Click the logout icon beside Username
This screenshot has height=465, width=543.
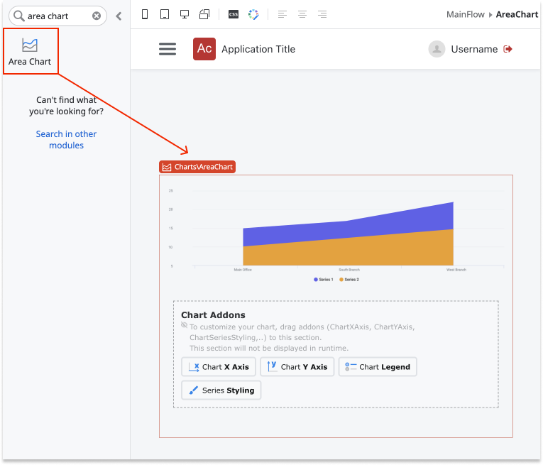point(508,49)
